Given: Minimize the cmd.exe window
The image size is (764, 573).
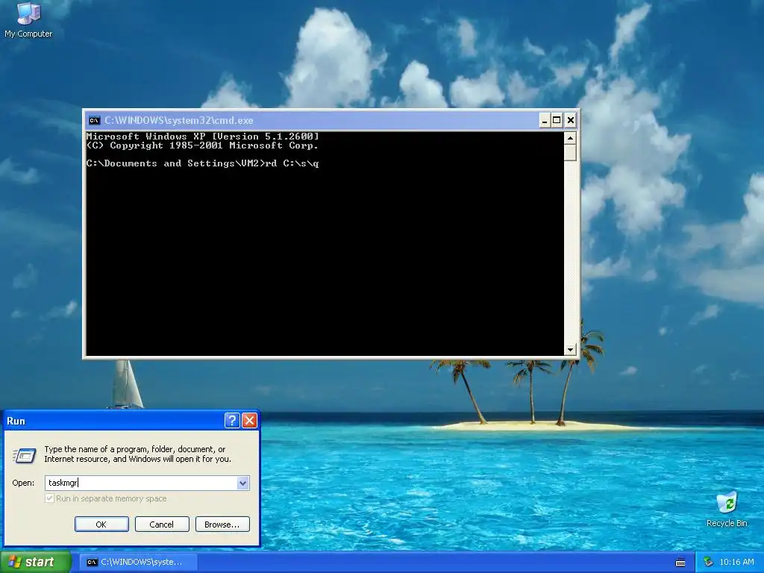Looking at the screenshot, I should [x=545, y=120].
